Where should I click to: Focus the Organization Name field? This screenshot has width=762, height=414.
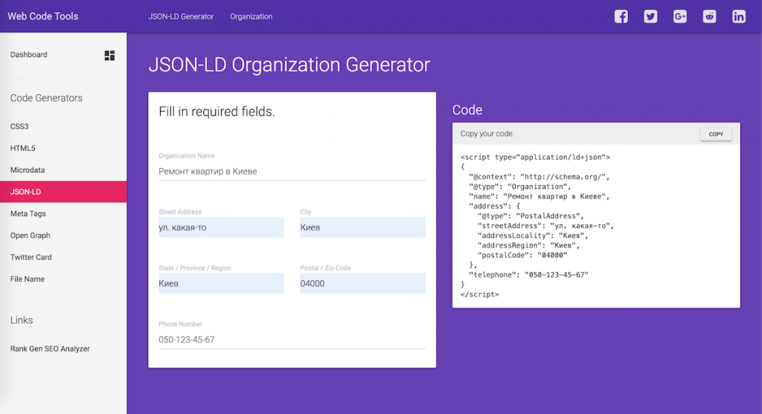[292, 171]
